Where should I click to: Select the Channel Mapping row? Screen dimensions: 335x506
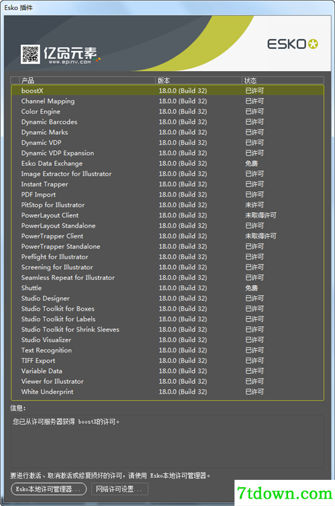[167, 101]
